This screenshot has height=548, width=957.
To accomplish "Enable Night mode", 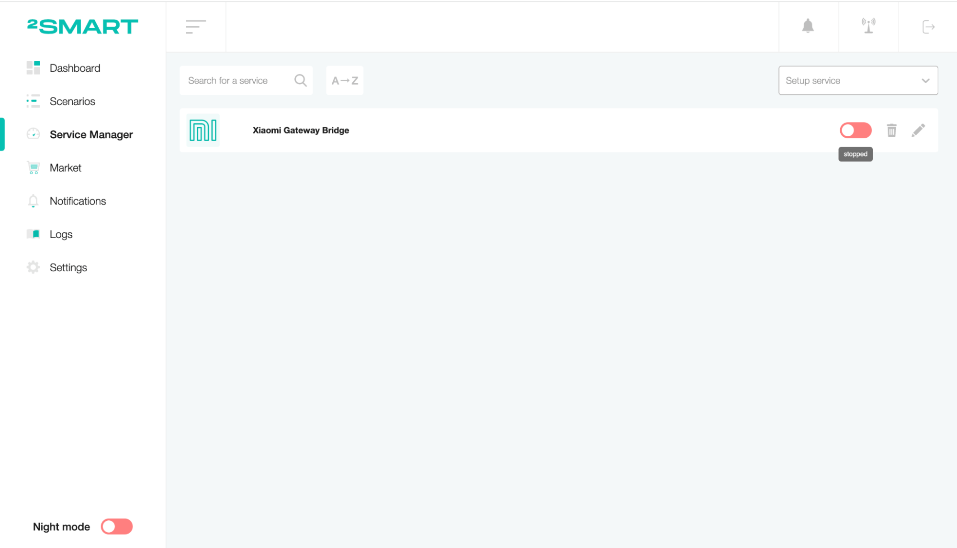I will tap(116, 526).
